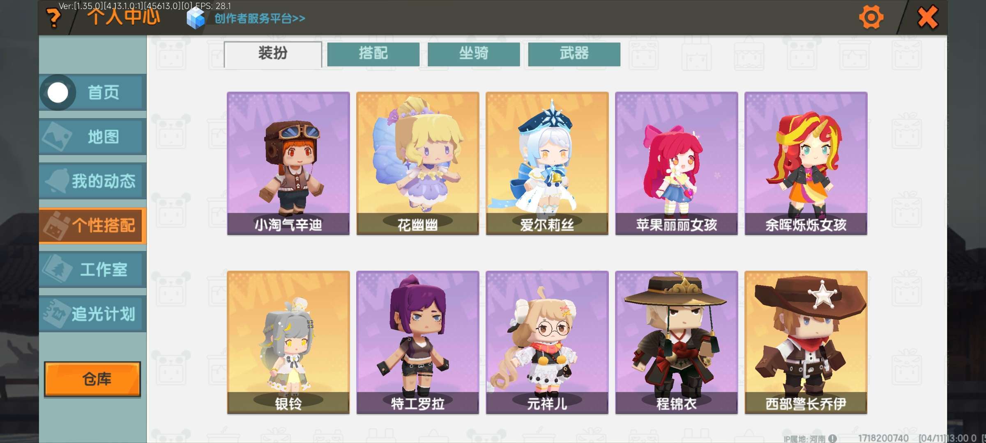This screenshot has width=986, height=443.
Task: Select the 个性搭配 sidebar entry
Action: click(x=93, y=226)
